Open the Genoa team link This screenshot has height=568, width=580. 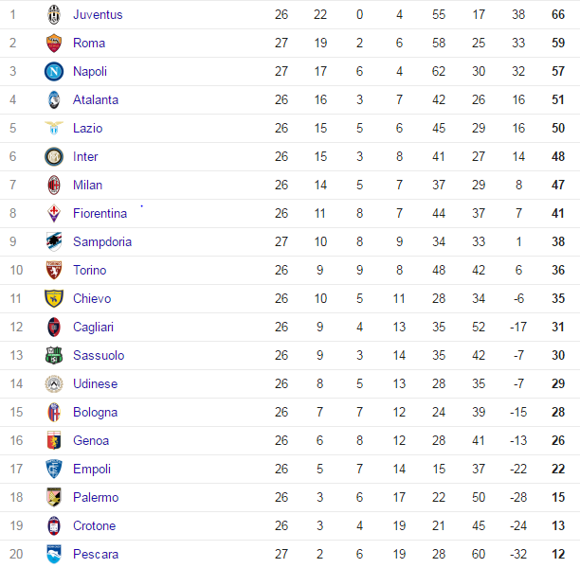tap(91, 440)
